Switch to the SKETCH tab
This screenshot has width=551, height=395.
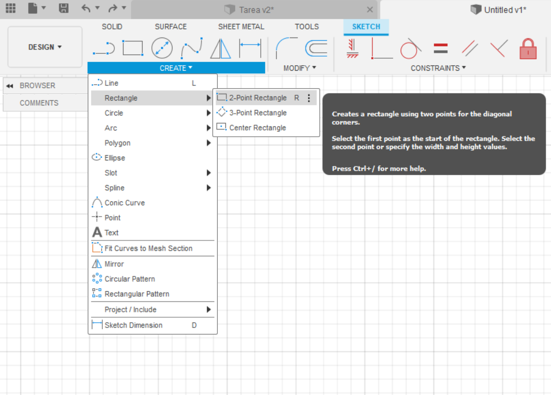(366, 27)
